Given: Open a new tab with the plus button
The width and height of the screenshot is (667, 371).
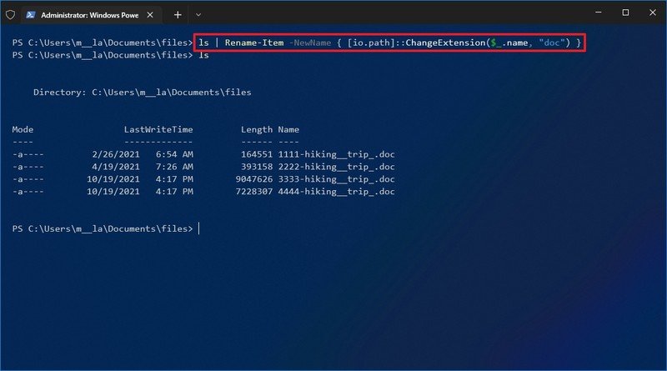Looking at the screenshot, I should [x=178, y=14].
